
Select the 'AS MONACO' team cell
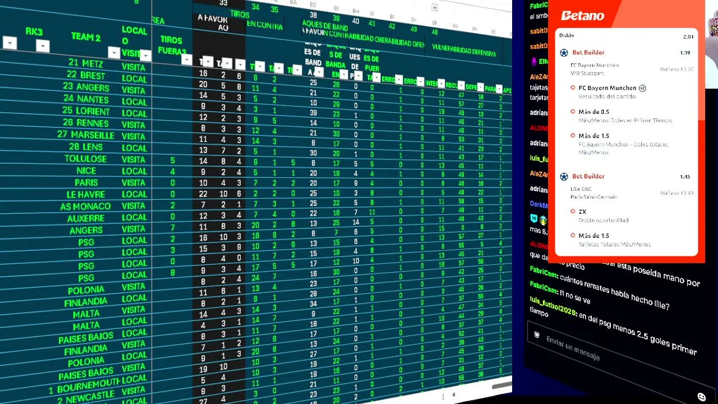point(86,206)
